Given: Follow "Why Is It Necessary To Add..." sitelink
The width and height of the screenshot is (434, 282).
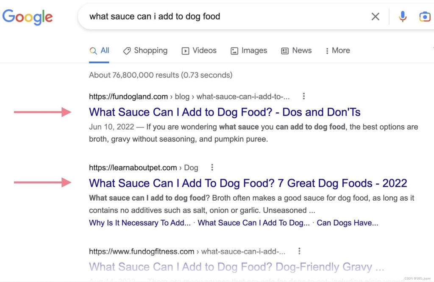Looking at the screenshot, I should 140,223.
